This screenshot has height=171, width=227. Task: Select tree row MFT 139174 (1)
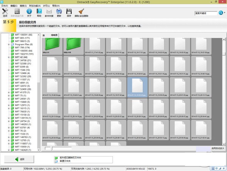(23, 118)
